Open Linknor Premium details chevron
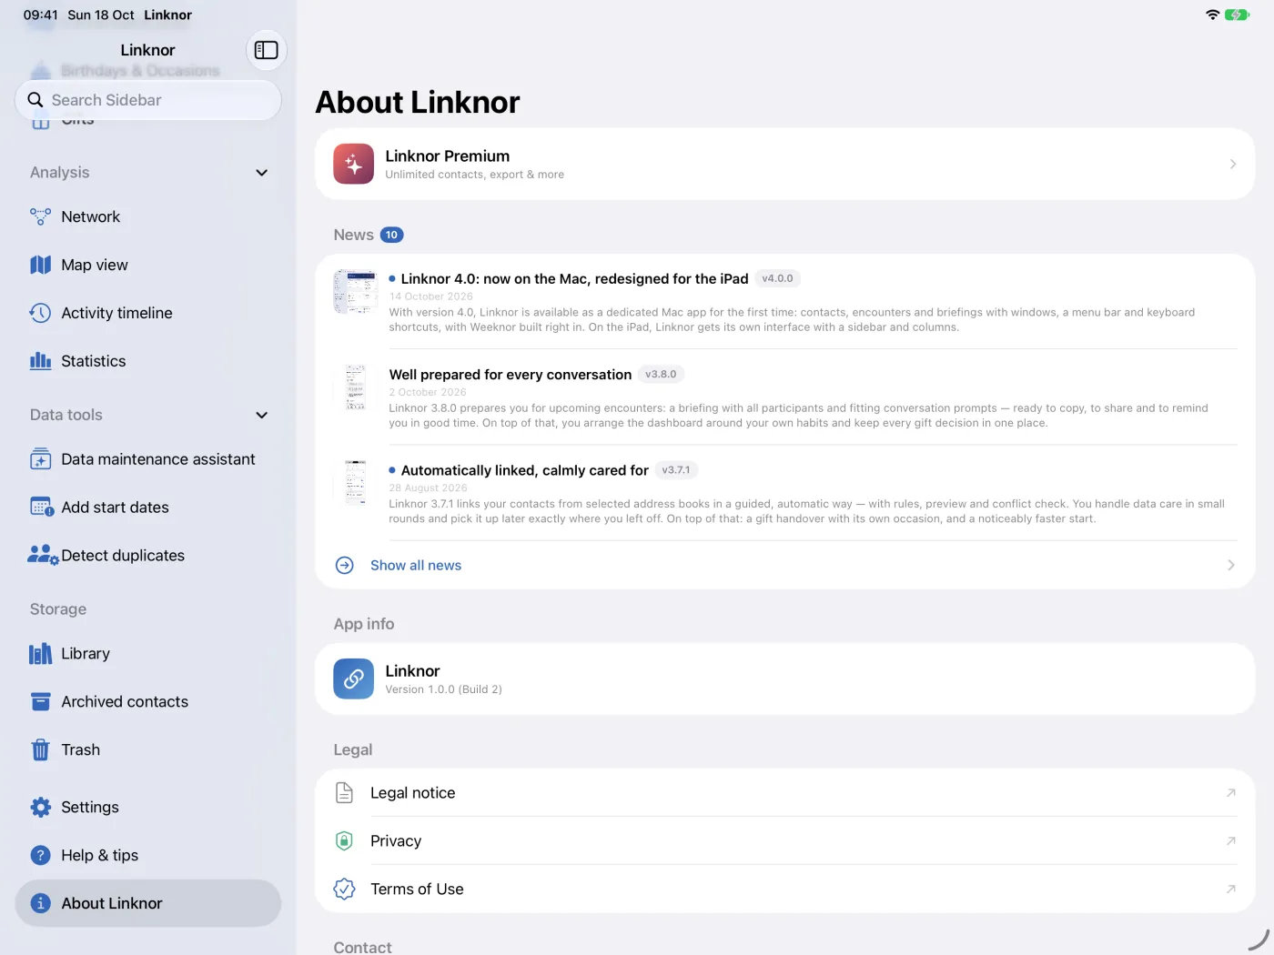Screen dimensions: 1274x955 tap(1233, 165)
